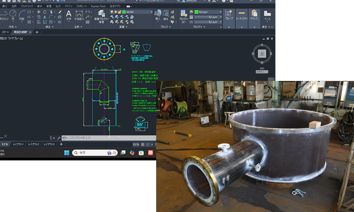Select the Arc (円弧) tool
354x212 pixels.
click(x=22, y=14)
